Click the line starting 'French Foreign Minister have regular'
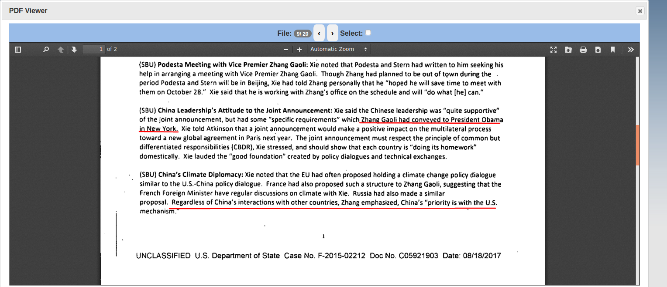Viewport: 667px width, 287px height. pos(292,193)
